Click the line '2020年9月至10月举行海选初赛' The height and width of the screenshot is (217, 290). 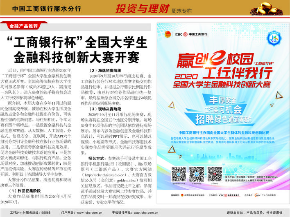120,76
